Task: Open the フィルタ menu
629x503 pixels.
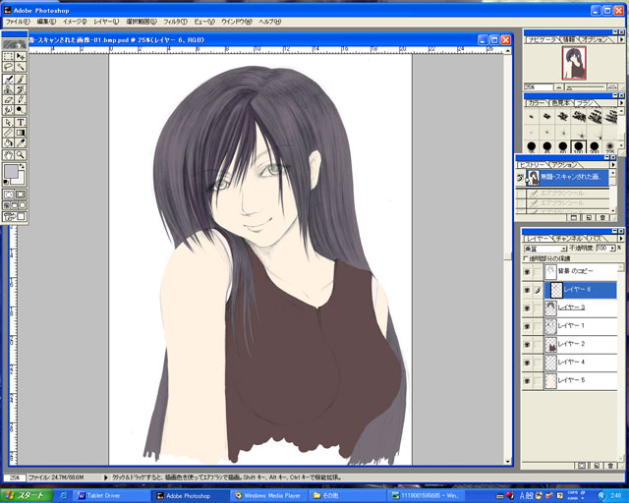Action: pos(175,22)
